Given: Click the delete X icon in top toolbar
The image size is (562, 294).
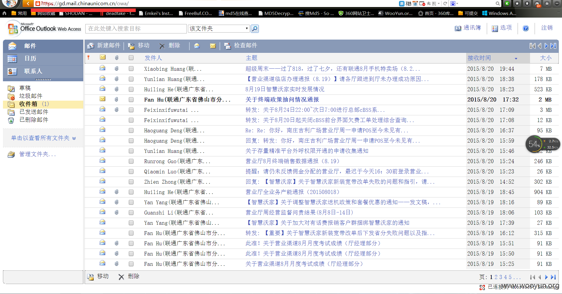Looking at the screenshot, I should click(162, 46).
